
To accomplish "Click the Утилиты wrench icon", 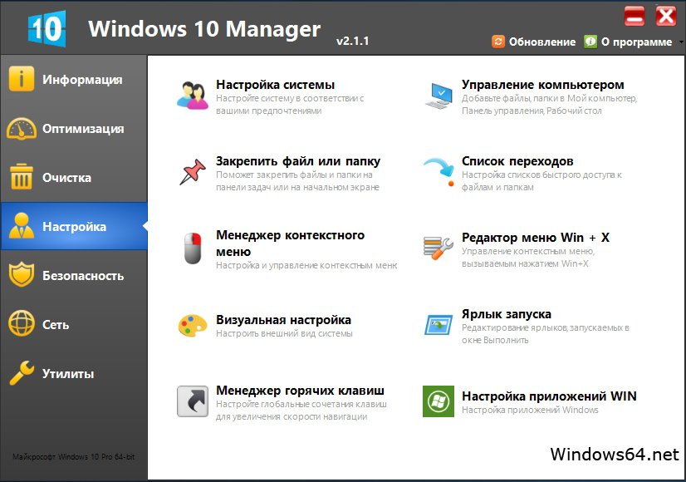I will click(21, 372).
